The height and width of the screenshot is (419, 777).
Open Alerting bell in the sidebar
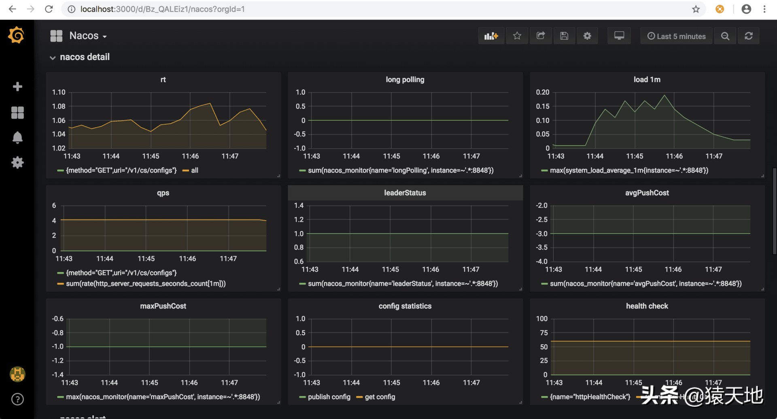tap(17, 138)
